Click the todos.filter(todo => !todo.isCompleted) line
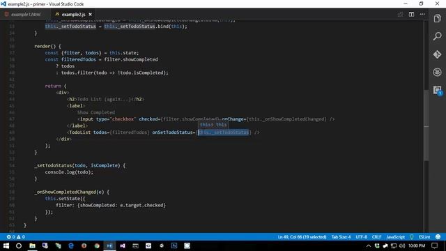The image size is (446, 251). point(112,73)
